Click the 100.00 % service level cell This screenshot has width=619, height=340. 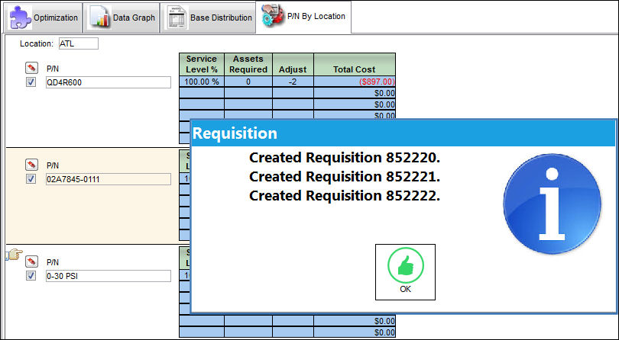point(202,82)
